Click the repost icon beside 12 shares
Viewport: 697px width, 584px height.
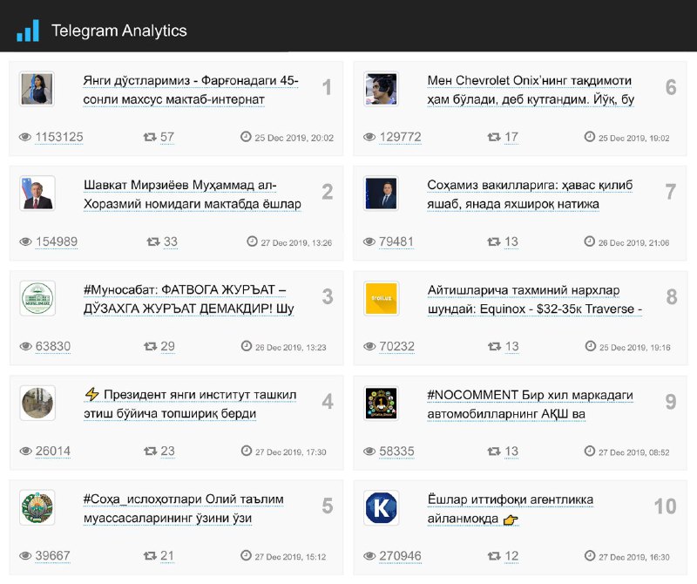point(494,556)
